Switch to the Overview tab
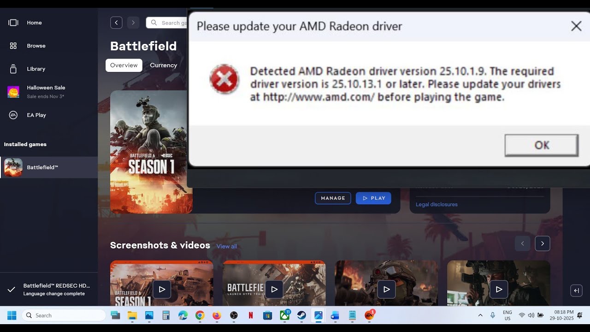 coord(124,65)
